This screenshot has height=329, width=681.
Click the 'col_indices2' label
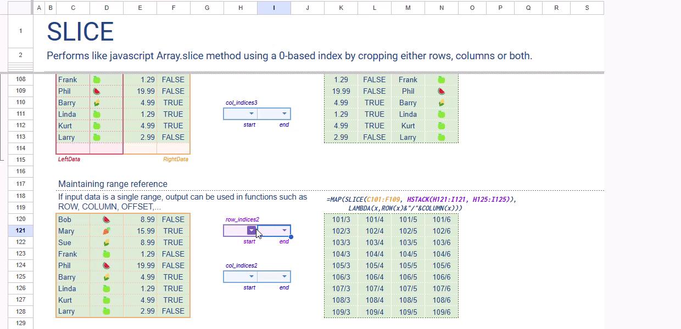pyautogui.click(x=242, y=265)
